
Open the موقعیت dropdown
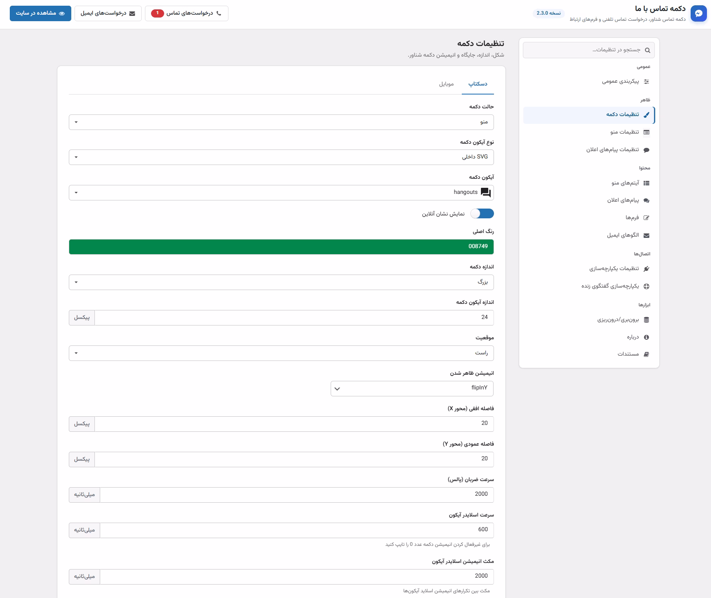click(x=281, y=353)
